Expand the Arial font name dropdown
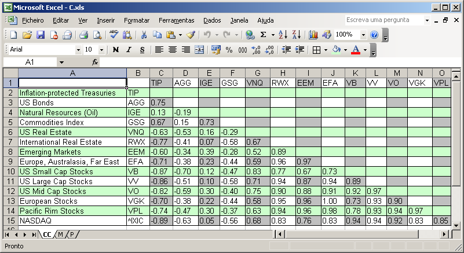 coord(78,50)
